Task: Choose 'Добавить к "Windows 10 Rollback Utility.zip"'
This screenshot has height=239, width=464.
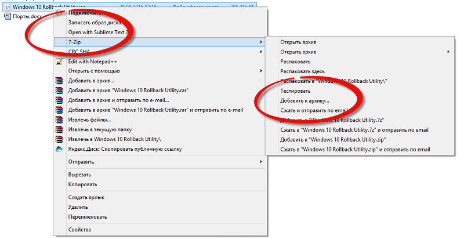Action: 333,140
